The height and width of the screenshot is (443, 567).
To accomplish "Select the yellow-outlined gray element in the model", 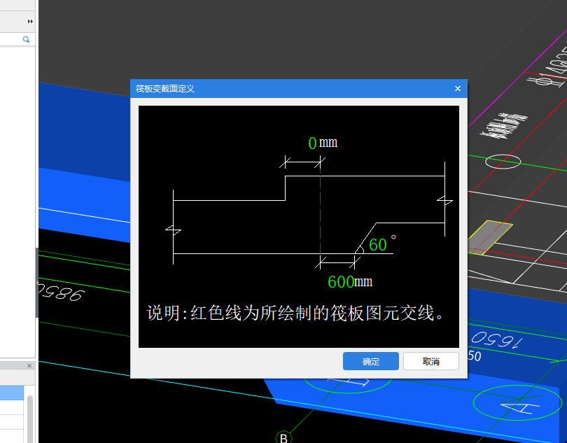I will (x=490, y=237).
